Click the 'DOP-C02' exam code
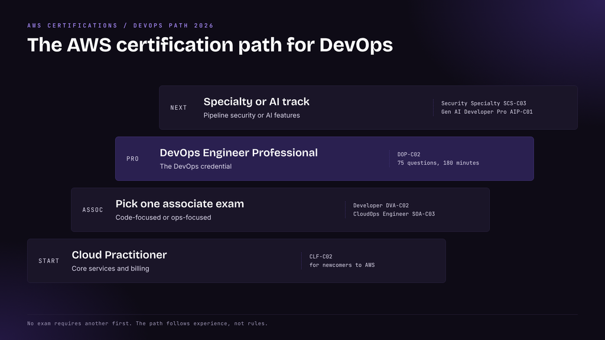The height and width of the screenshot is (340, 605). (409, 154)
